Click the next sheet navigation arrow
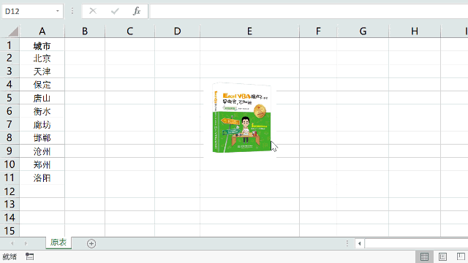The height and width of the screenshot is (263, 468). (26, 243)
